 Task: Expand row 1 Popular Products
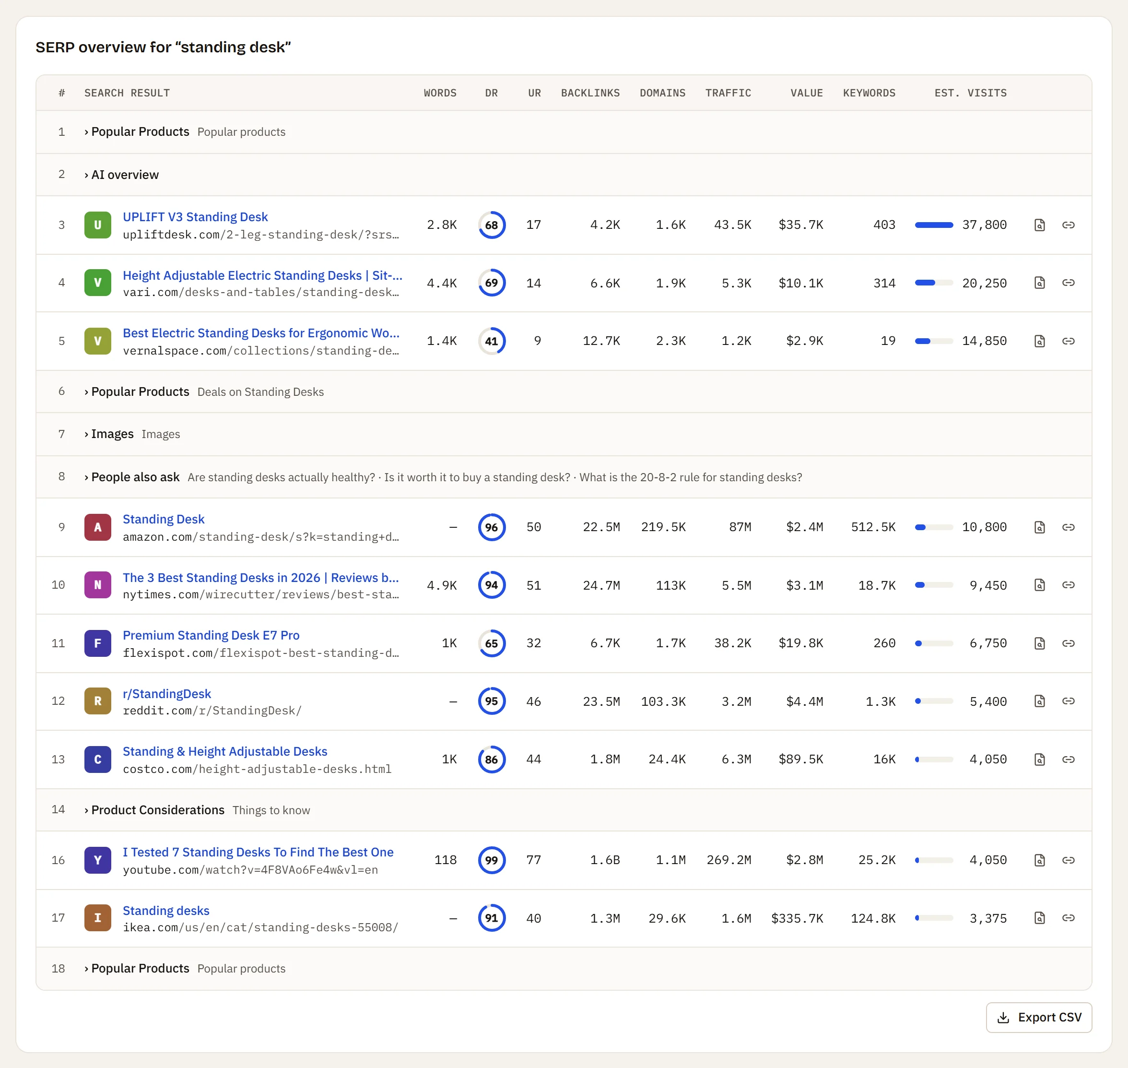pyautogui.click(x=564, y=132)
